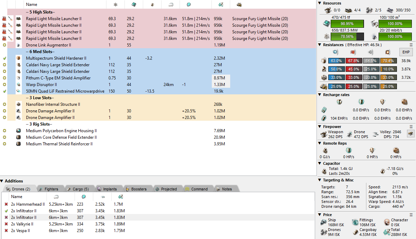
Task: Toggle state of Drone Link Augmentor II
Action: pyautogui.click(x=4, y=45)
